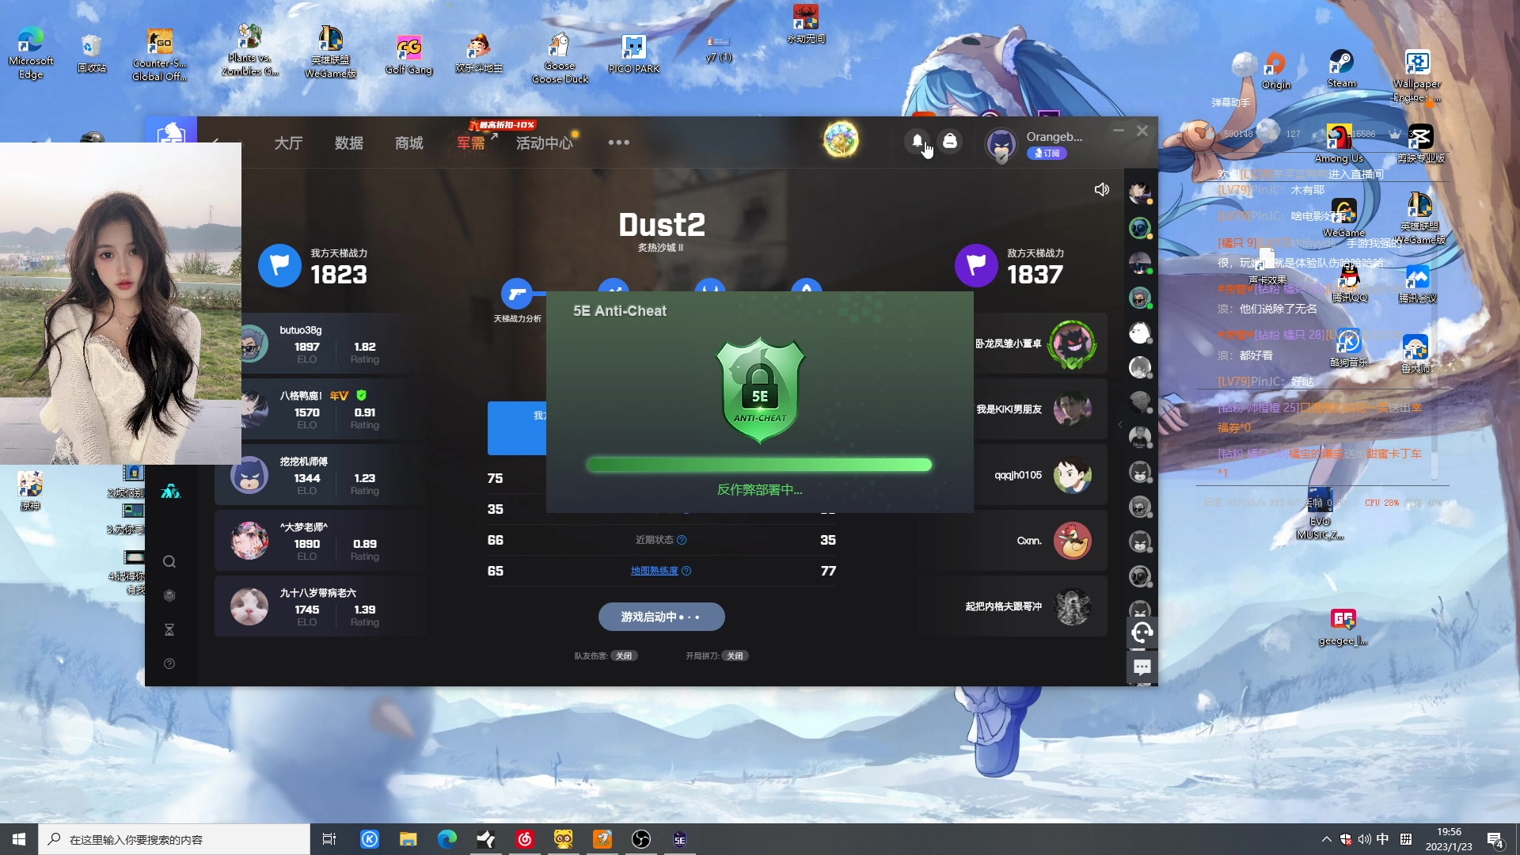Open the help question-mark sidebar icon

[x=169, y=664]
